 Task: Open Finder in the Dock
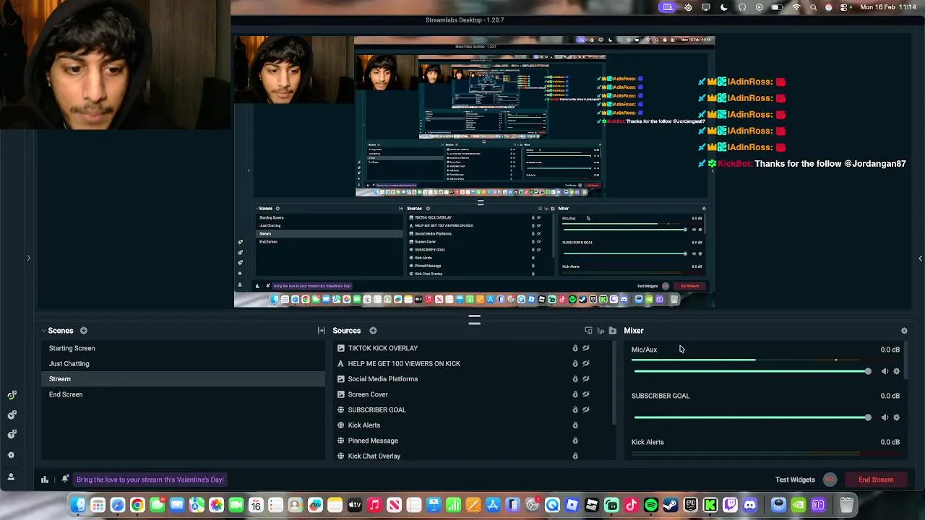[x=78, y=505]
